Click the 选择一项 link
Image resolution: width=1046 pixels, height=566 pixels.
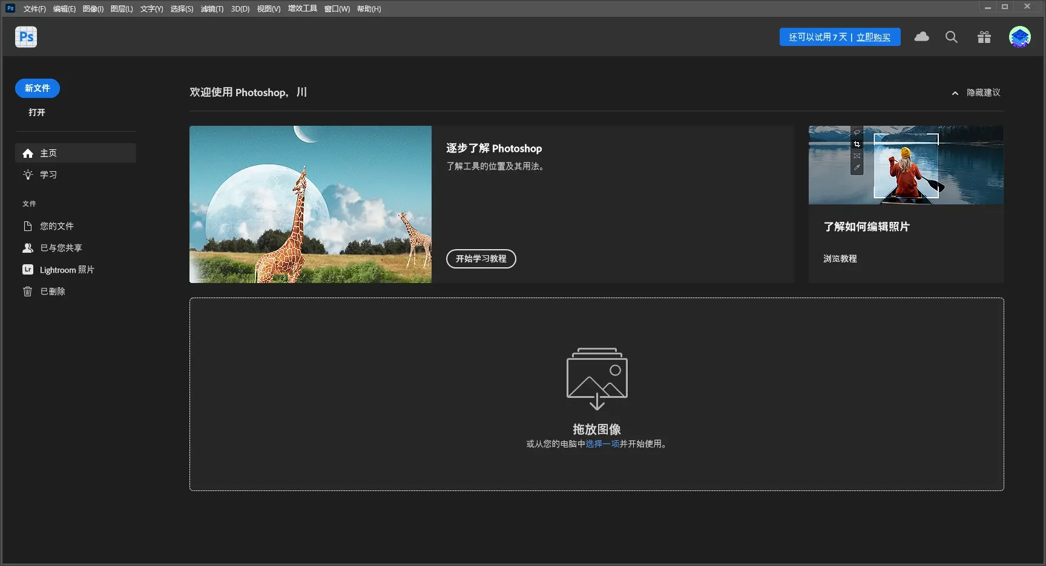tap(601, 444)
